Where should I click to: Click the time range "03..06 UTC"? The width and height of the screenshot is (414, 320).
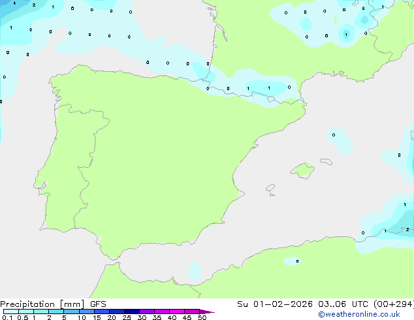(343, 304)
